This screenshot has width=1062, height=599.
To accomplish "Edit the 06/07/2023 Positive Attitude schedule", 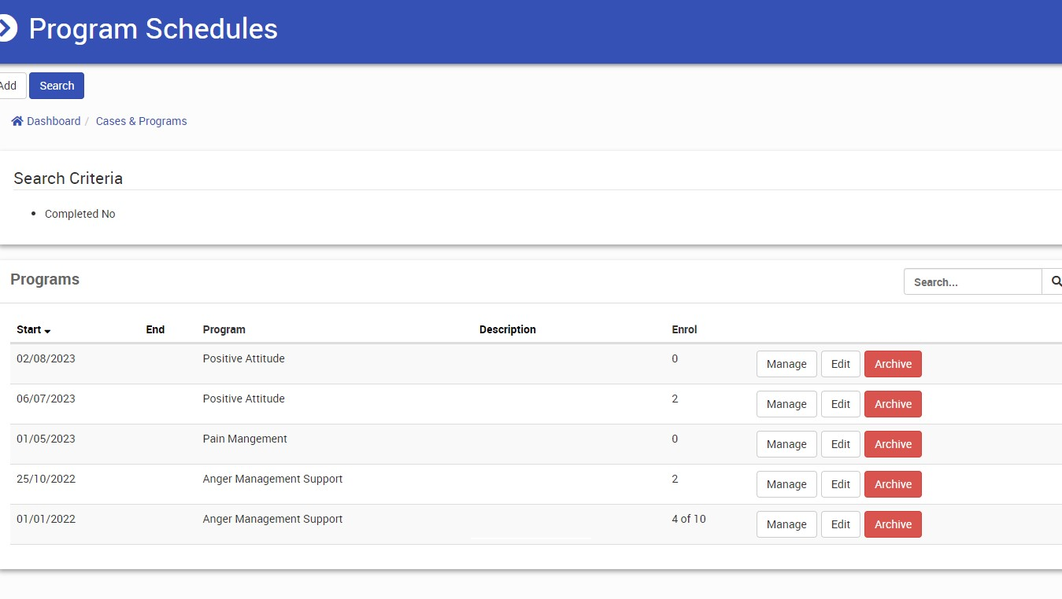I will (840, 404).
